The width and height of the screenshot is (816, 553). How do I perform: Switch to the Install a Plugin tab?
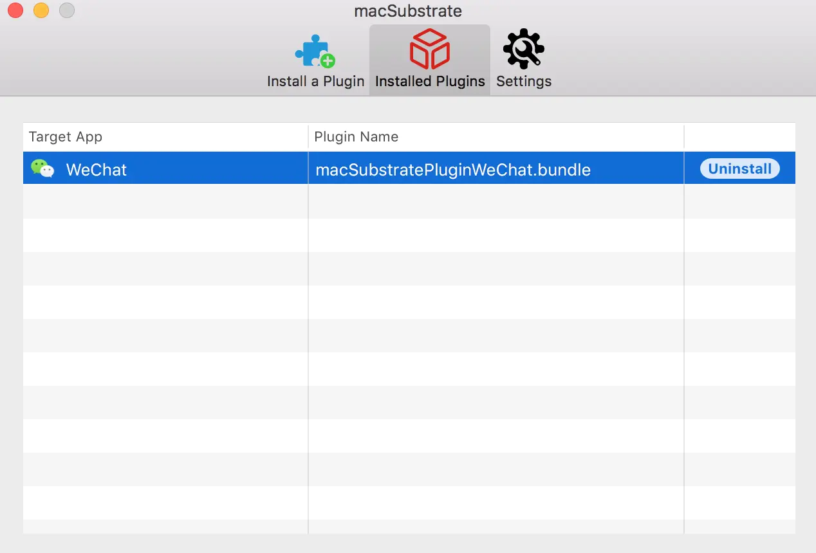pyautogui.click(x=315, y=58)
